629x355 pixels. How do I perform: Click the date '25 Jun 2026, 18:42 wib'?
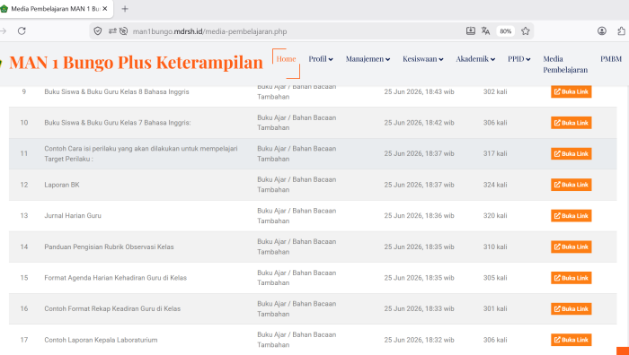point(420,123)
